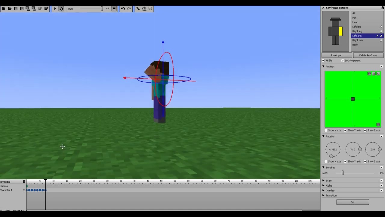The image size is (385, 217).
Task: Disable Show Y axis under Position
Action: (x=345, y=131)
